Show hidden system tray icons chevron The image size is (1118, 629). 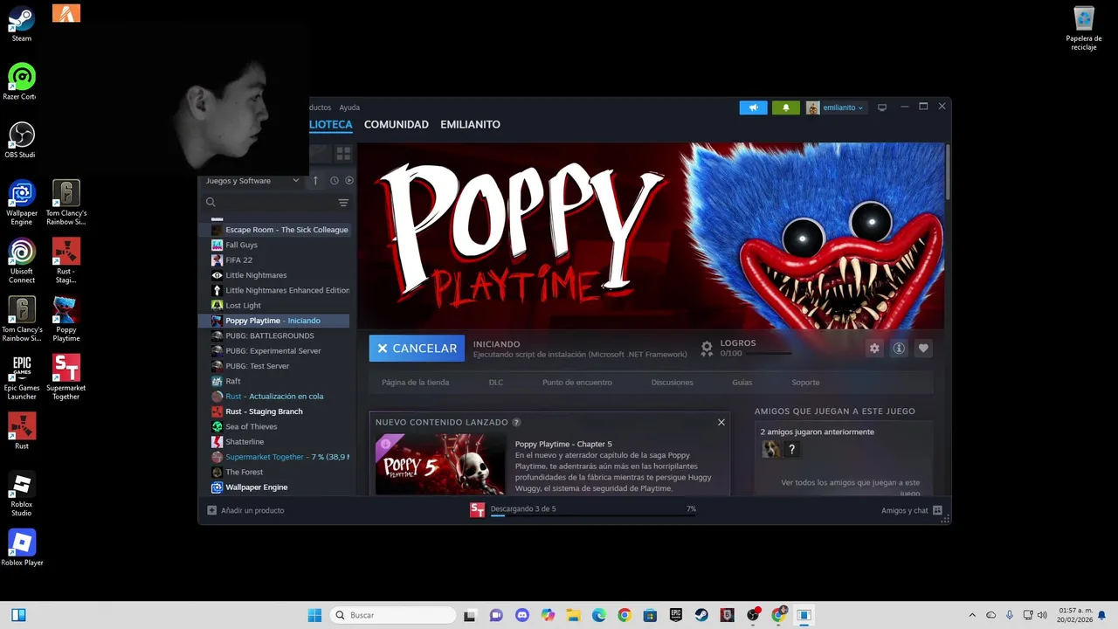click(x=973, y=615)
